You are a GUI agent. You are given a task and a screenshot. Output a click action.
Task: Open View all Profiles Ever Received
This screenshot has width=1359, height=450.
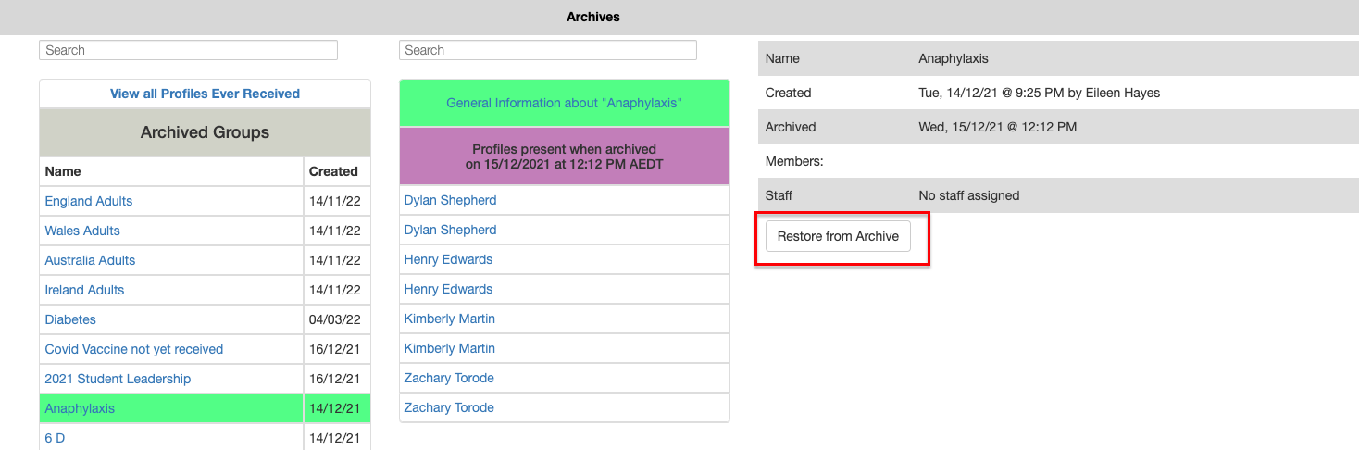click(x=205, y=94)
